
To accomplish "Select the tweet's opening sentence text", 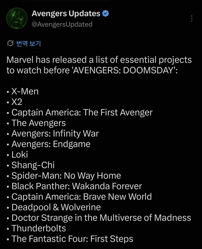I will click(x=99, y=65).
